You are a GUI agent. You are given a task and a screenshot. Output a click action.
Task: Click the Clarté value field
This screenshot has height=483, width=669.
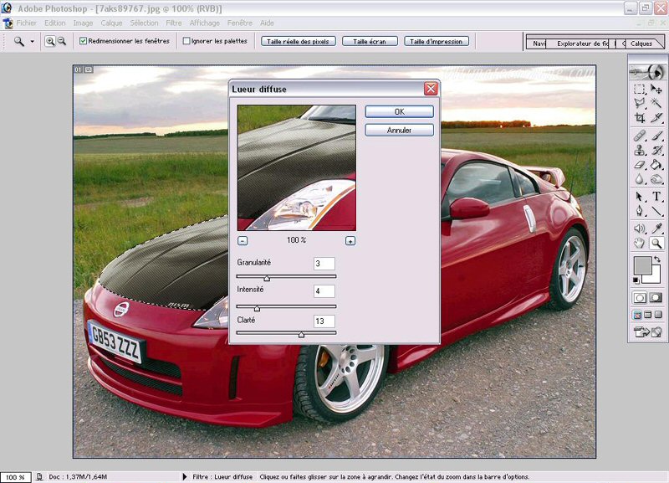tap(324, 321)
